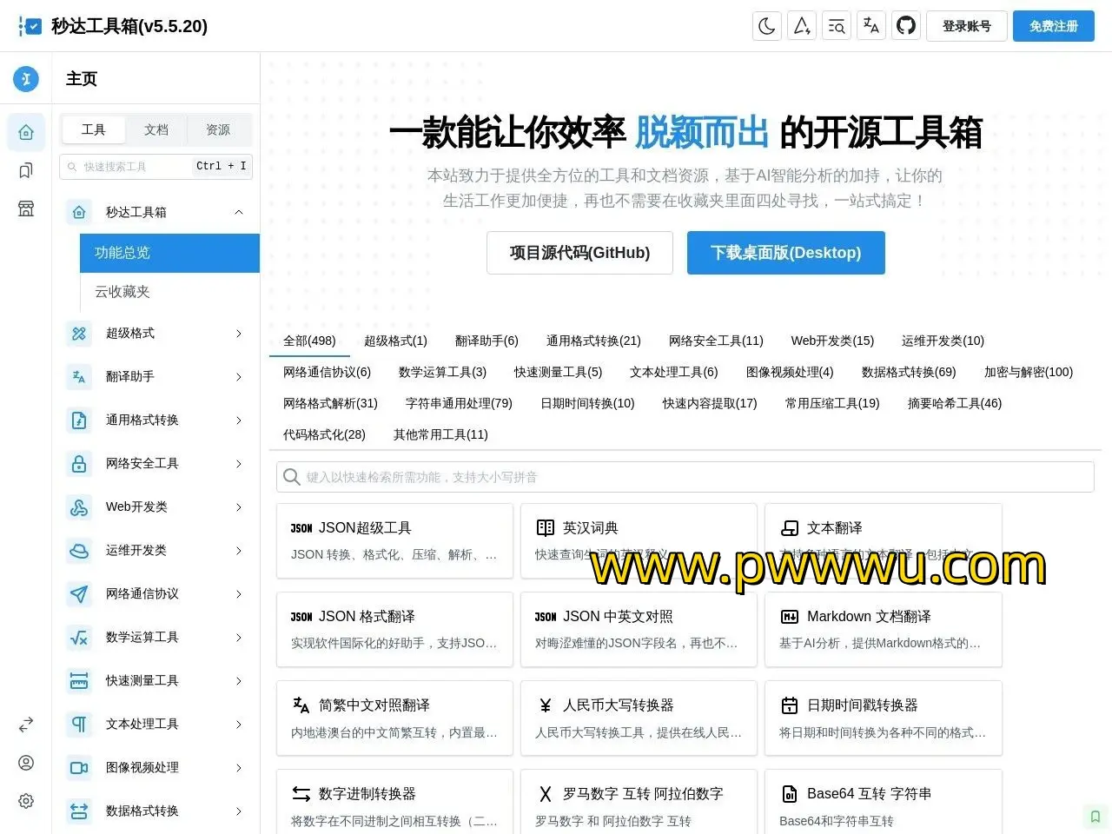Image resolution: width=1112 pixels, height=834 pixels.
Task: Switch to the 文档 tab
Action: tap(156, 129)
